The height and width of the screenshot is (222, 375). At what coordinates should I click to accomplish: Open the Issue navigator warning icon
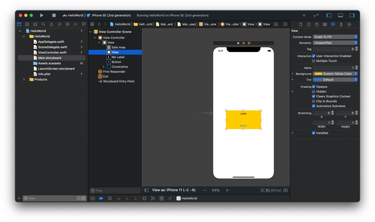(51, 25)
